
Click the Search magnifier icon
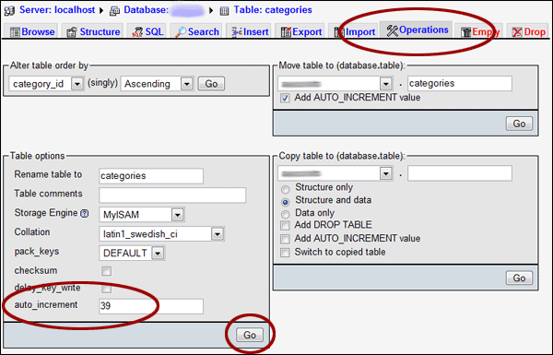click(181, 32)
